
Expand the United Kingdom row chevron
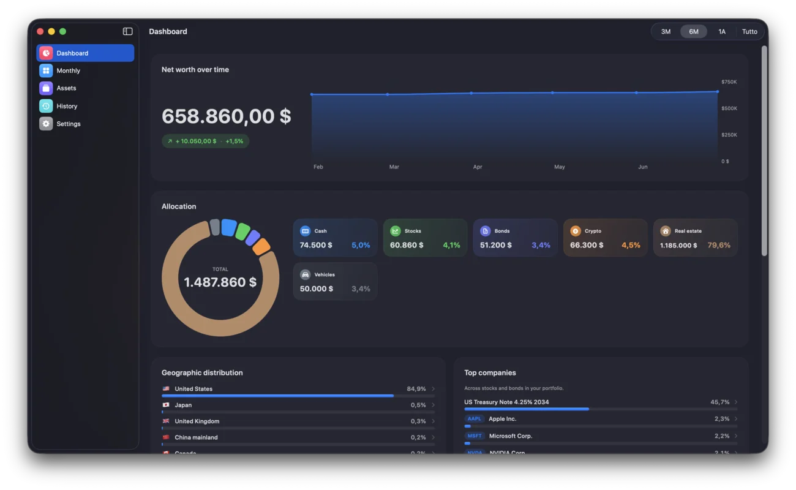coord(433,421)
